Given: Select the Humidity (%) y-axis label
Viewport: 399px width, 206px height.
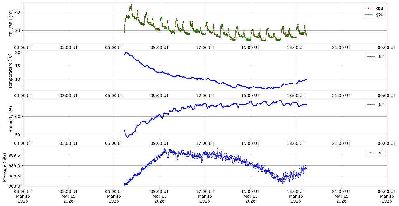Looking at the screenshot, I should [x=11, y=119].
